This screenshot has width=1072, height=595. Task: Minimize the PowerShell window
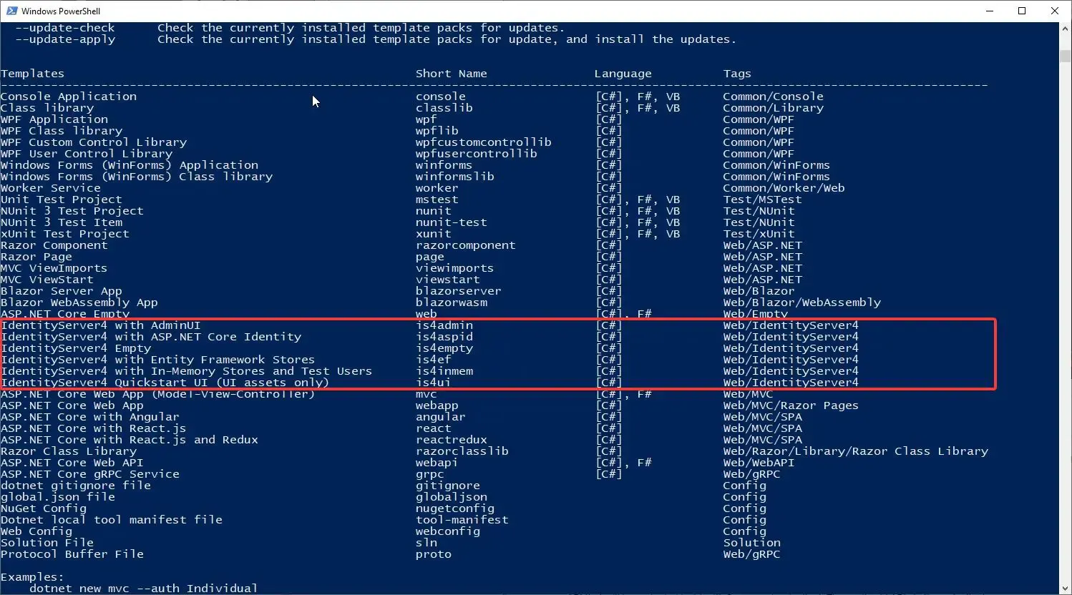point(990,11)
